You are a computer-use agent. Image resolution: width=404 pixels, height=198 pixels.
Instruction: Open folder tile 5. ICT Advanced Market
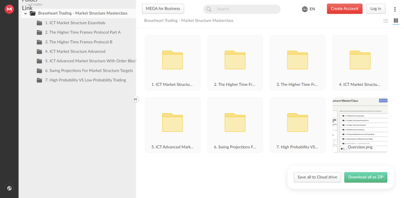point(172,125)
